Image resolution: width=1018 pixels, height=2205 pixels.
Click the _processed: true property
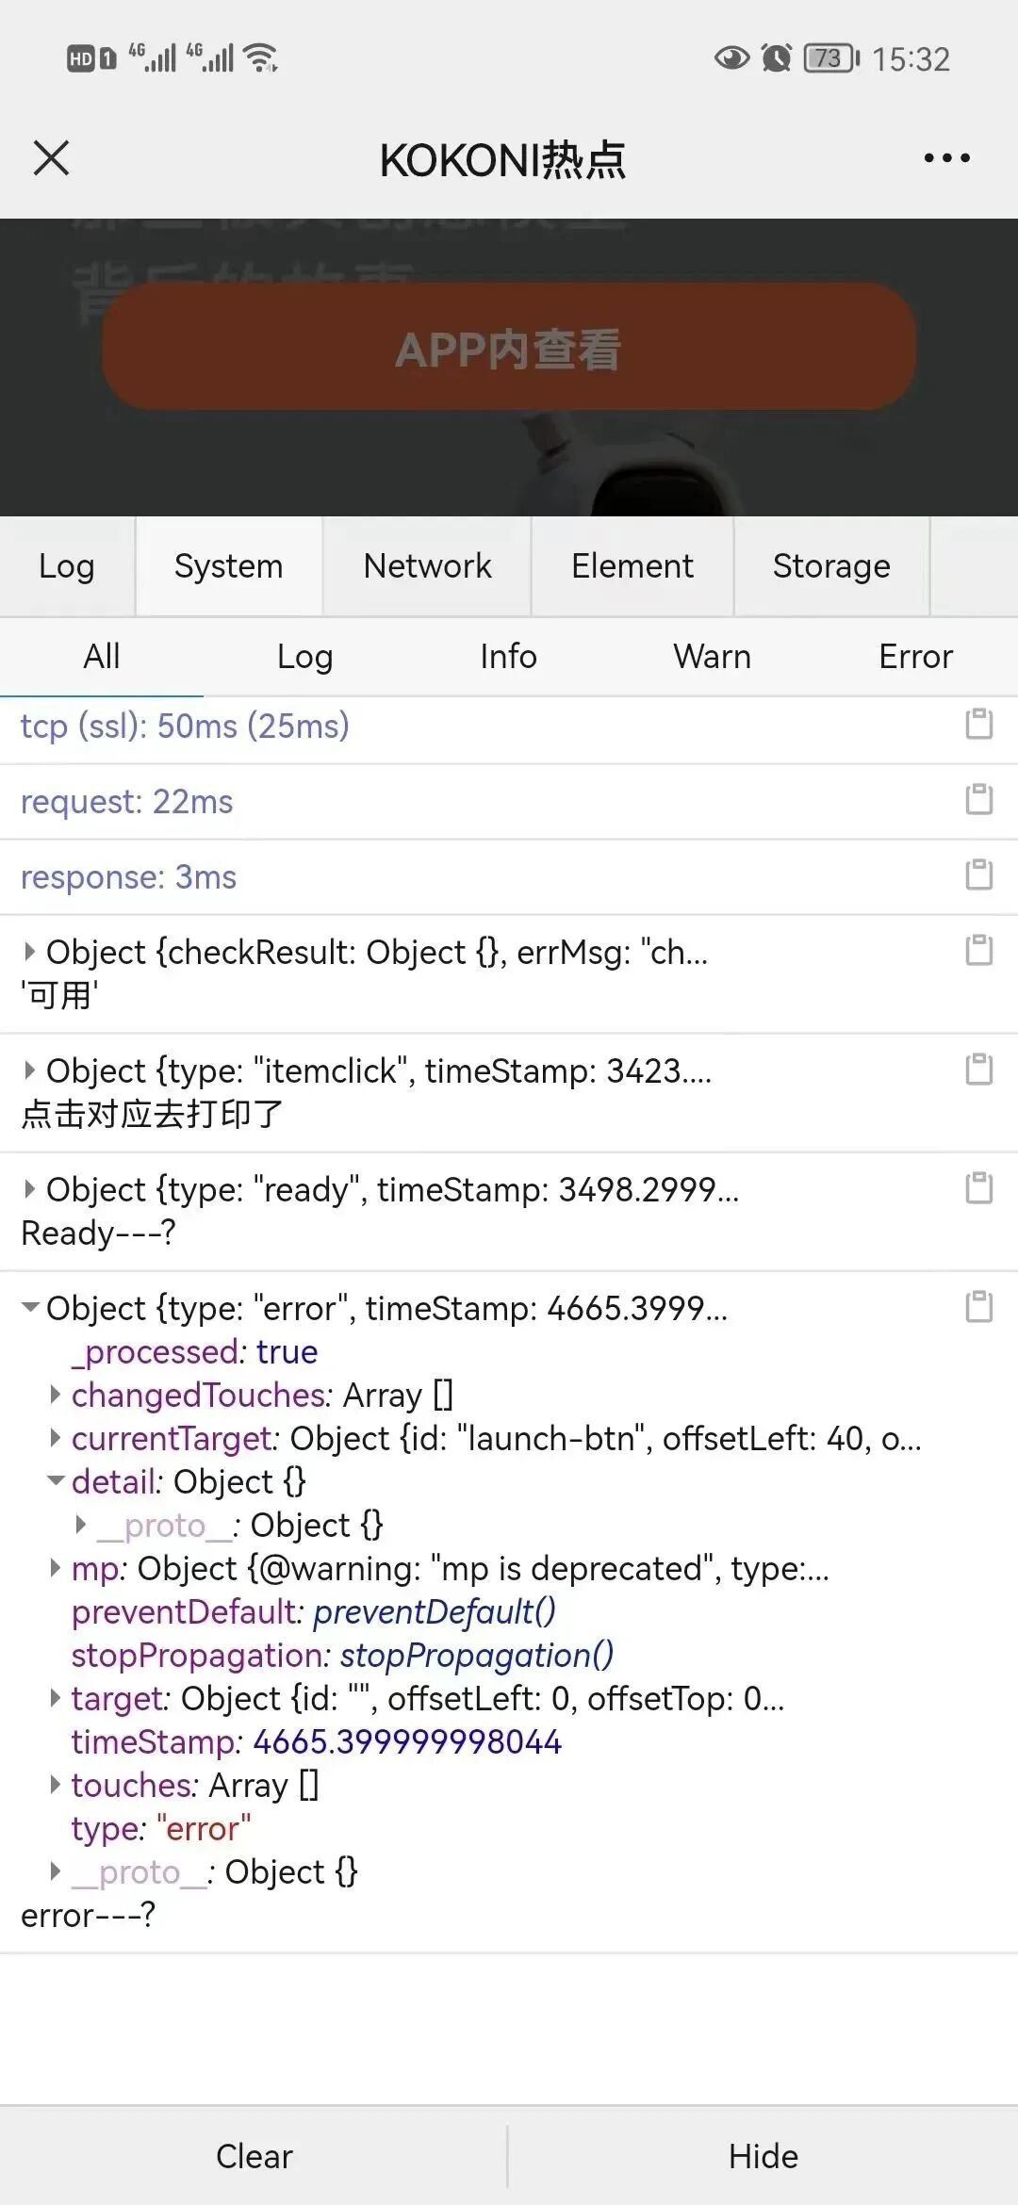coord(195,1351)
